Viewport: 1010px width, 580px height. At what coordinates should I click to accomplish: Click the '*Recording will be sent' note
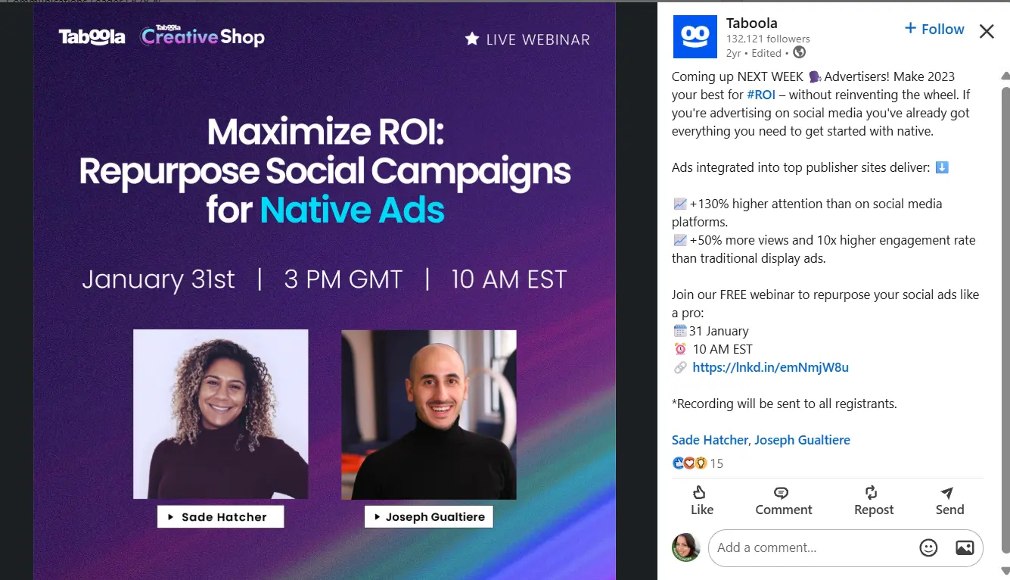tap(784, 404)
